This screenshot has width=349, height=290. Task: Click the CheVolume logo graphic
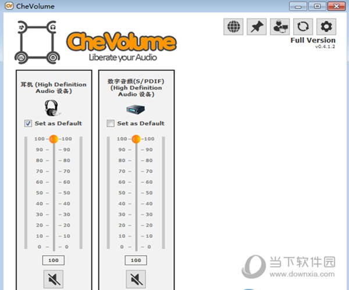pos(122,42)
